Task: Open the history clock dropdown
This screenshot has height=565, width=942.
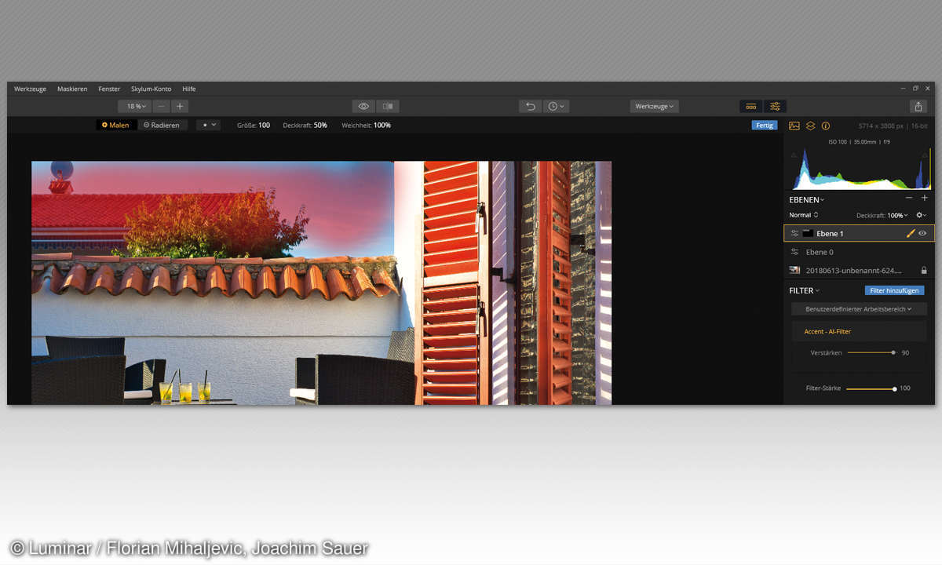Action: 556,106
